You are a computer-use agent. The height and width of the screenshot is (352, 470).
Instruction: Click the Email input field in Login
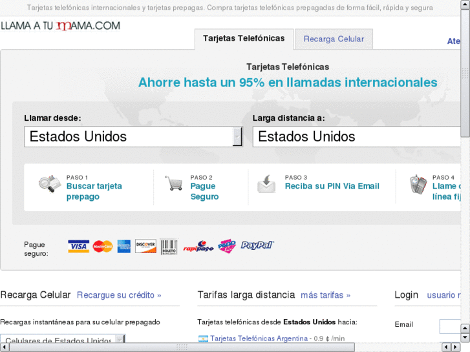(x=450, y=326)
